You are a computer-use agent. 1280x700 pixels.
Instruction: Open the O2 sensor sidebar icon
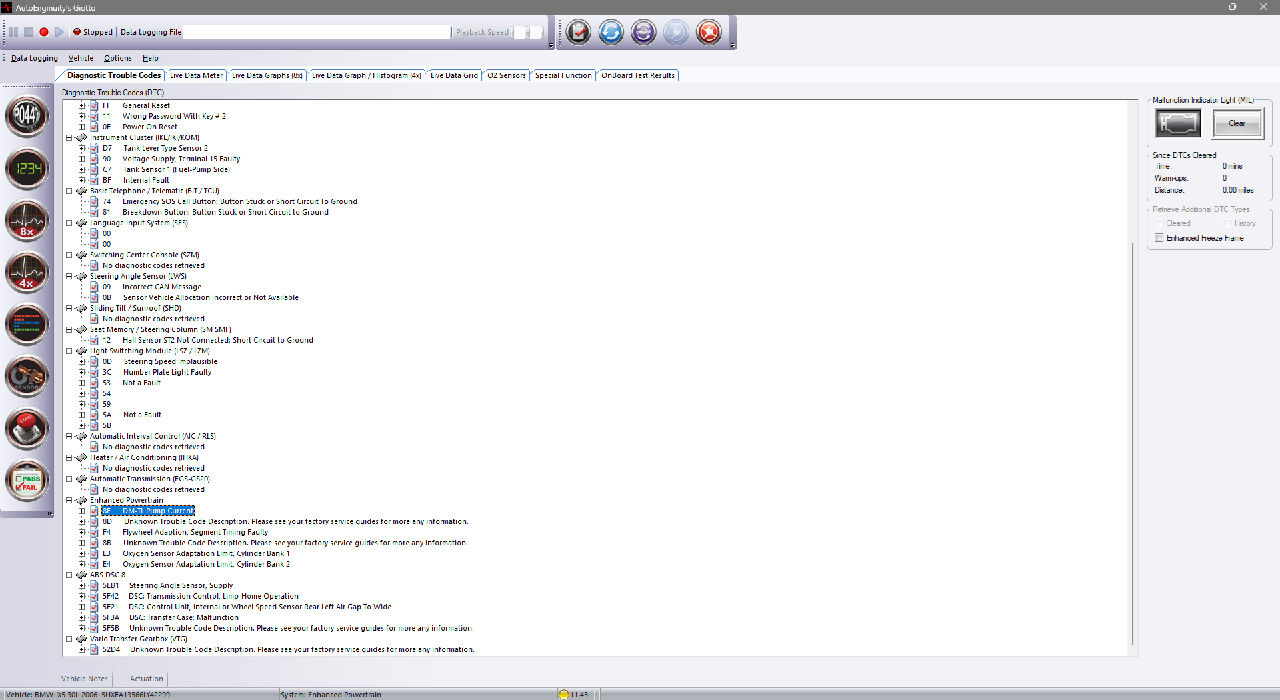pos(27,376)
